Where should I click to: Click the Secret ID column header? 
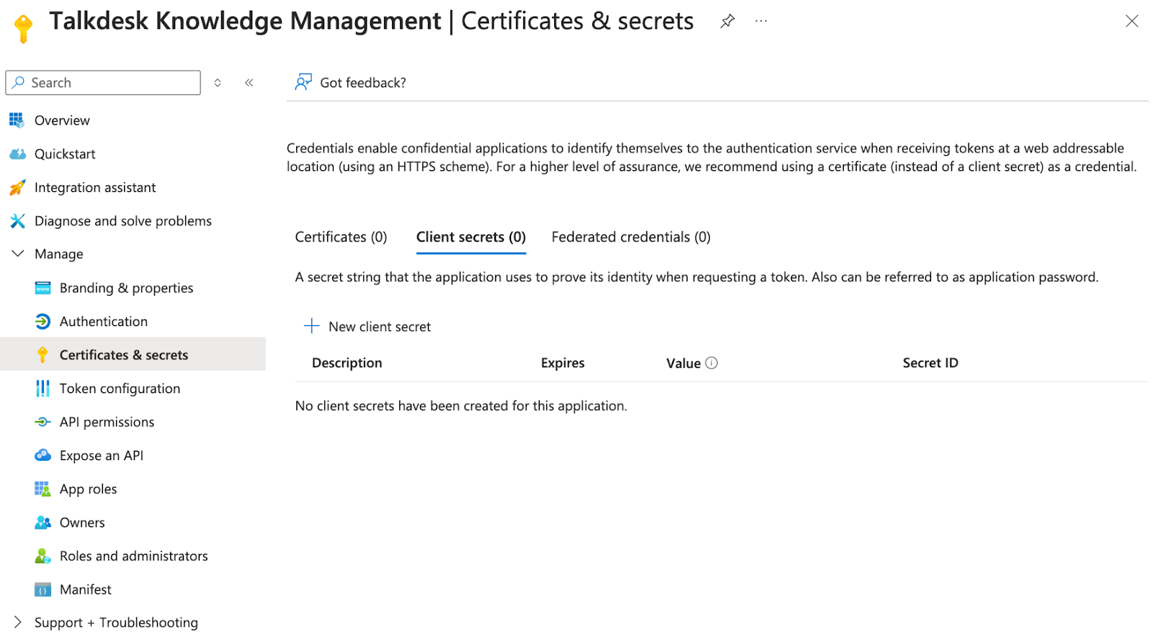point(930,363)
